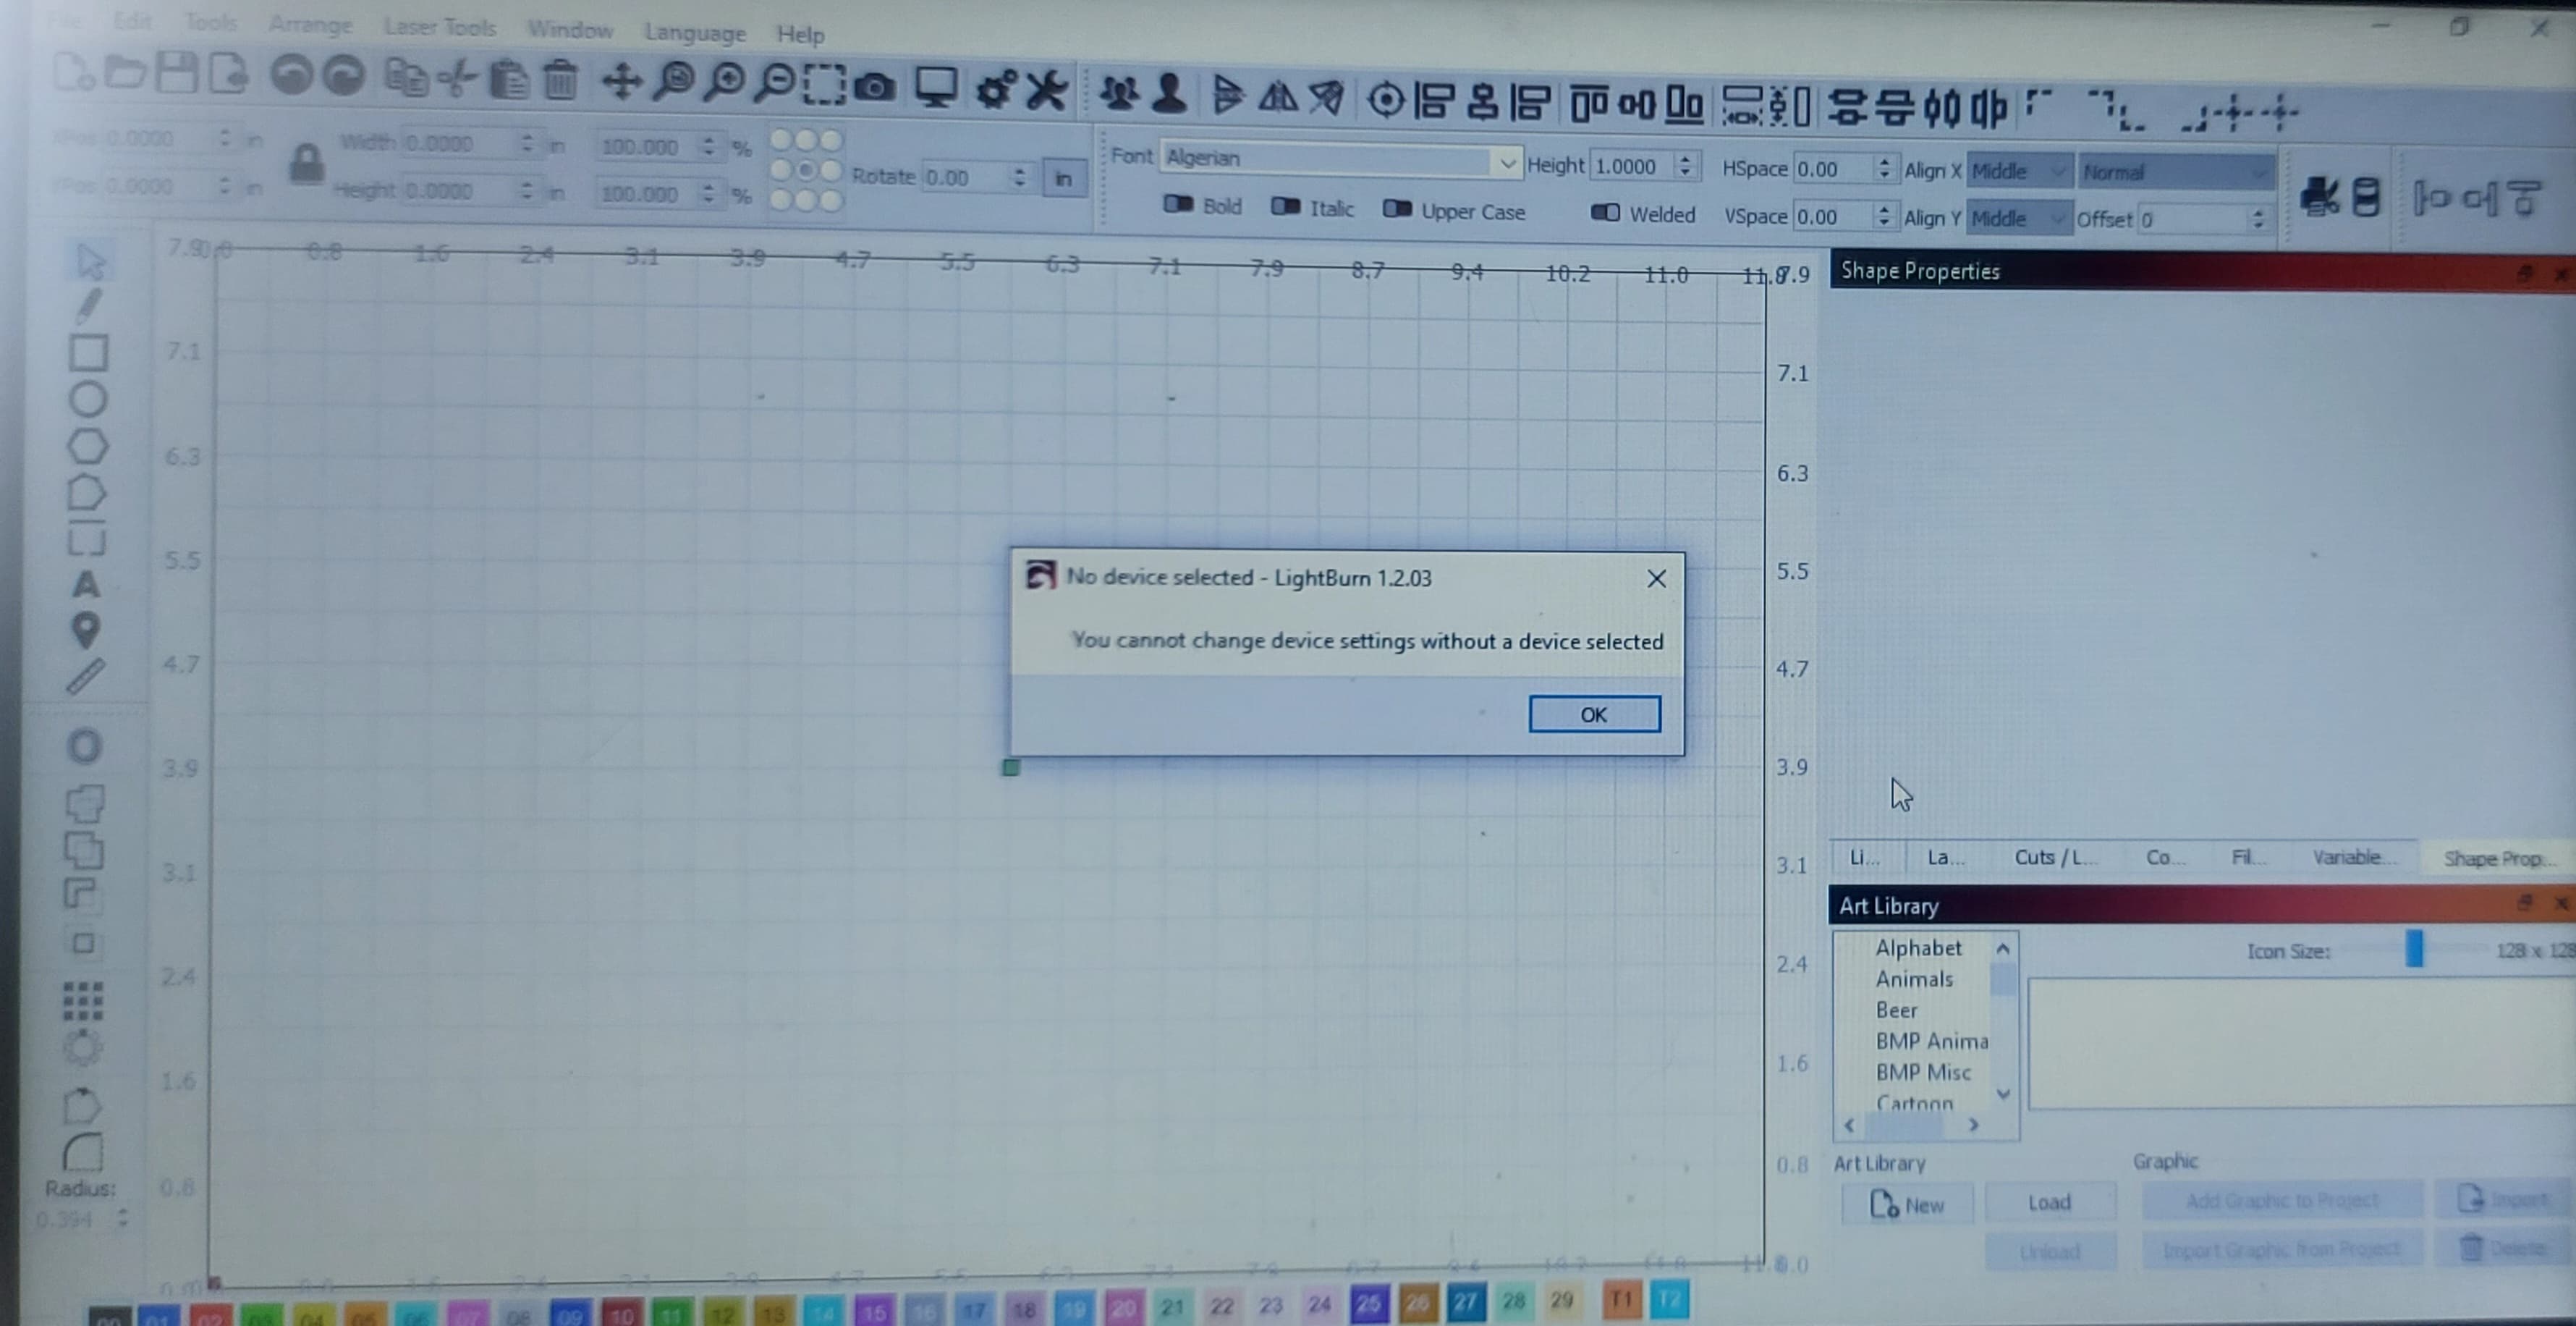Image resolution: width=2576 pixels, height=1326 pixels.
Task: Click the camera capture icon
Action: pos(875,88)
